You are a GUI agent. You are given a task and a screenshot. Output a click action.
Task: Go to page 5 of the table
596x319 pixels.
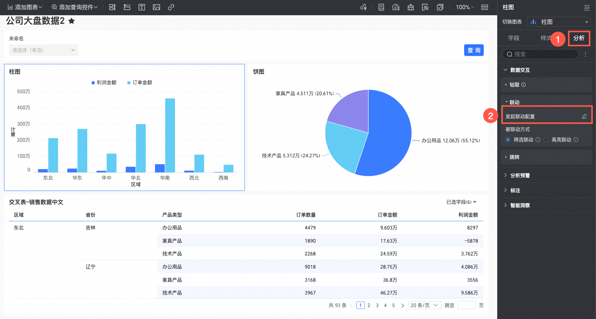[393, 305]
